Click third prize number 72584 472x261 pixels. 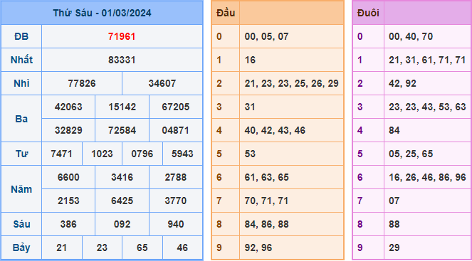pos(122,130)
